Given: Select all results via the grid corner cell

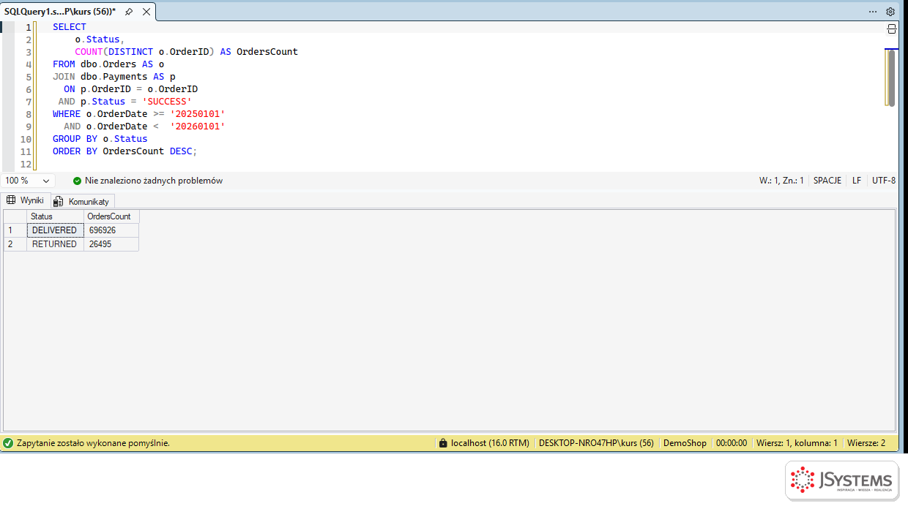Looking at the screenshot, I should tap(15, 216).
